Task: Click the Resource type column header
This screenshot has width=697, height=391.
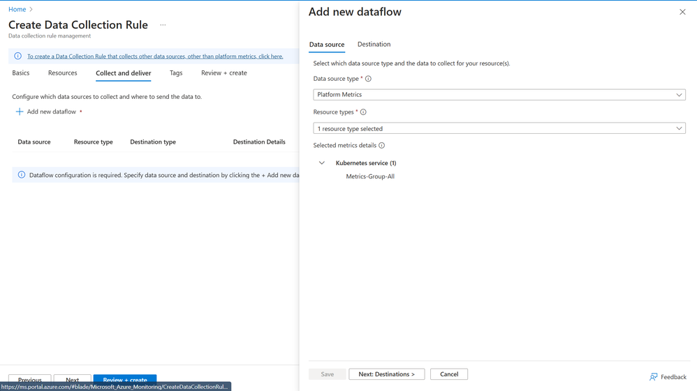Action: (x=94, y=142)
